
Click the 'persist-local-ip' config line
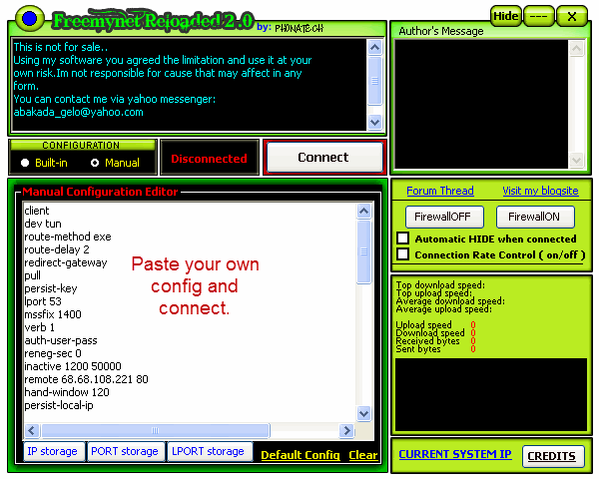tap(59, 405)
